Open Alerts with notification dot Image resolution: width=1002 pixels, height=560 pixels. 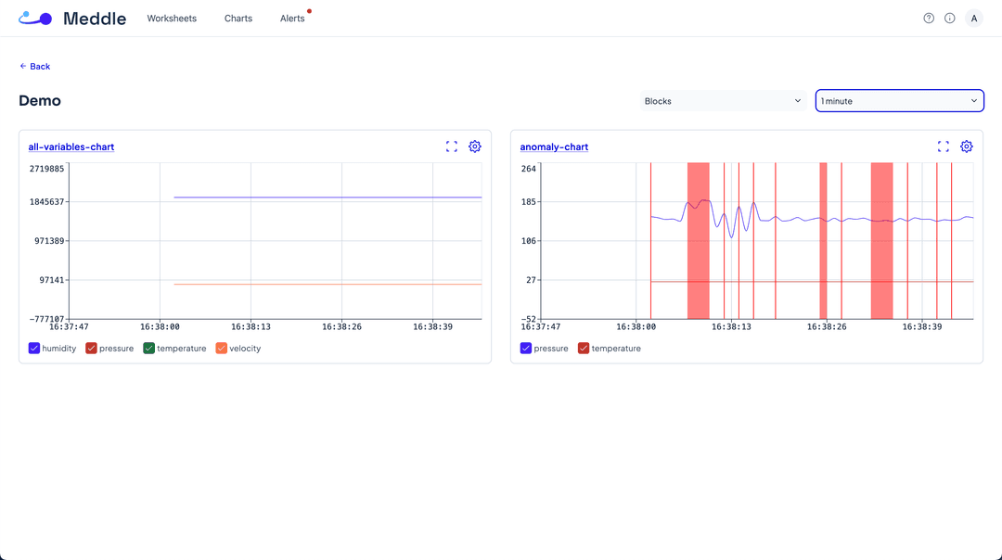[x=292, y=19]
